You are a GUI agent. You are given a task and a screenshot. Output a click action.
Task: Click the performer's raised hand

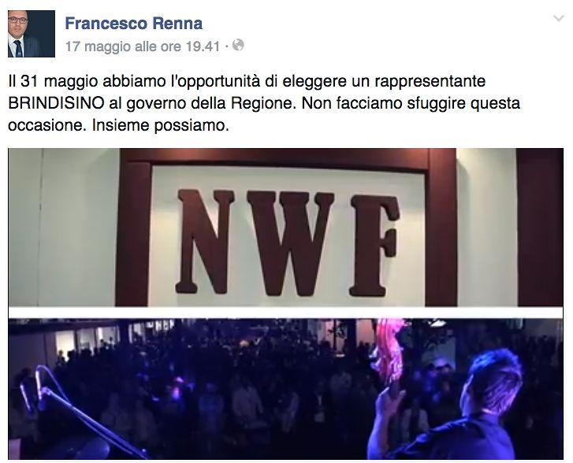[390, 400]
